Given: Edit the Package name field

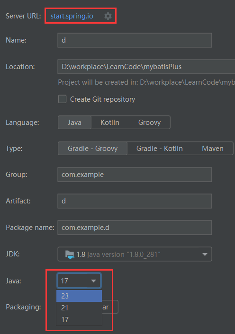Looking at the screenshot, I should 135,228.
